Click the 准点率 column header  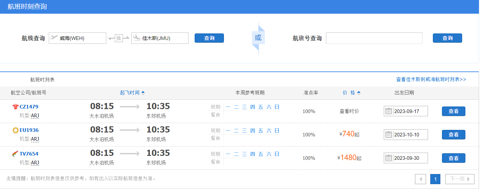tap(311, 93)
